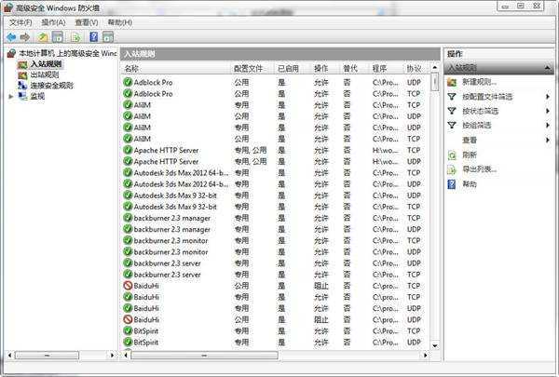Screen dimensions: 559x377
Task: Click red blocked icon of BaiduHi TCP row
Action: (x=128, y=286)
